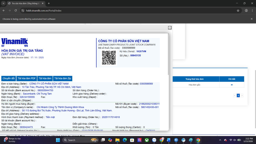The image size is (256, 144).
Task: Open a new browser tab
Action: click(x=49, y=3)
